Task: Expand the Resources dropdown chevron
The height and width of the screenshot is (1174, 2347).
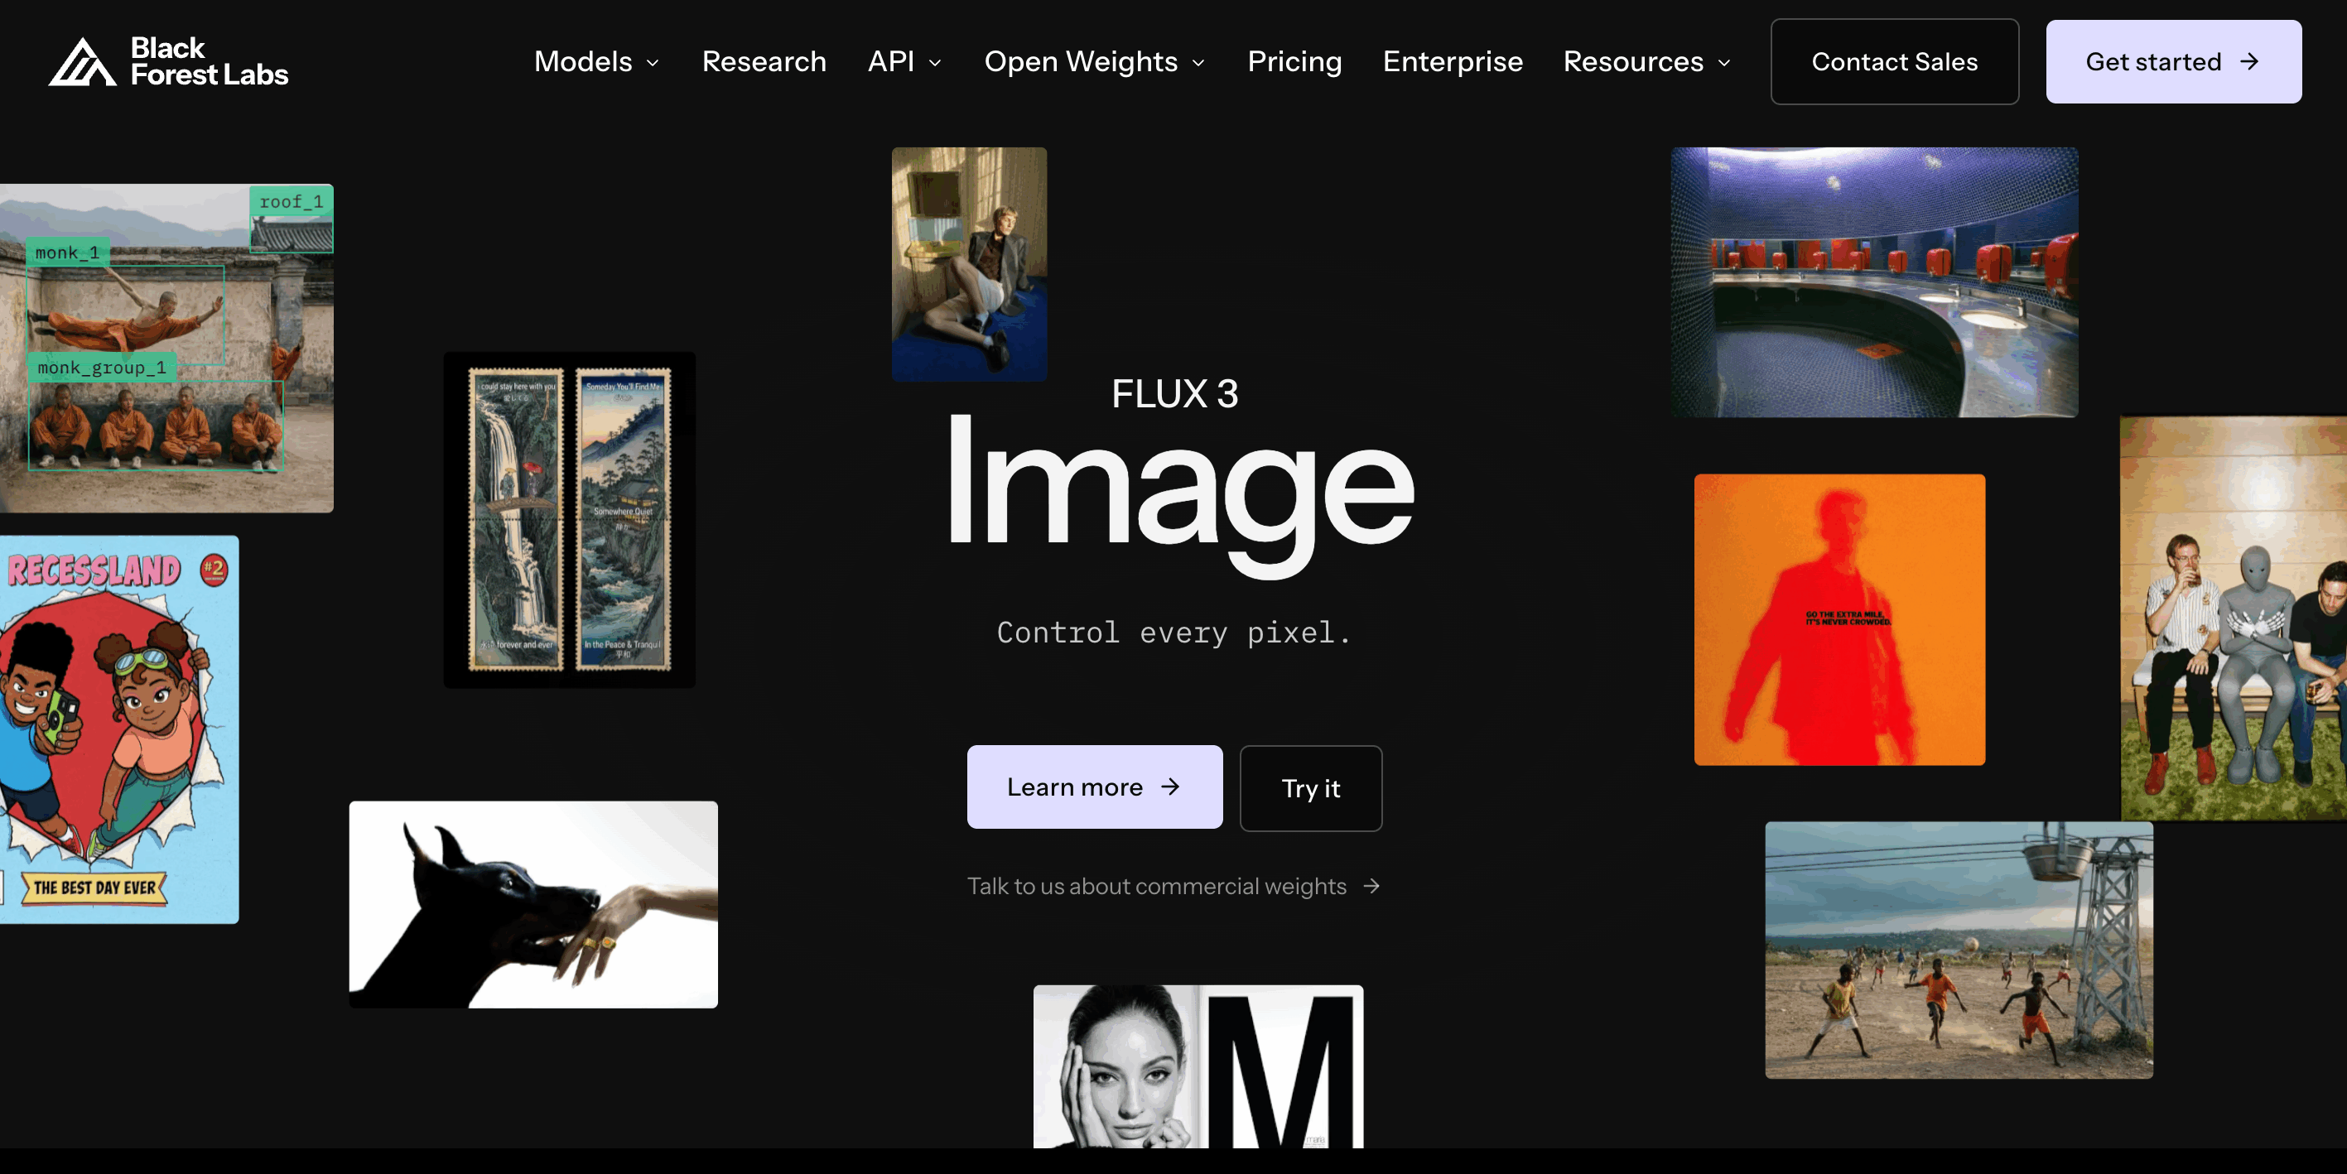Action: 1723,63
